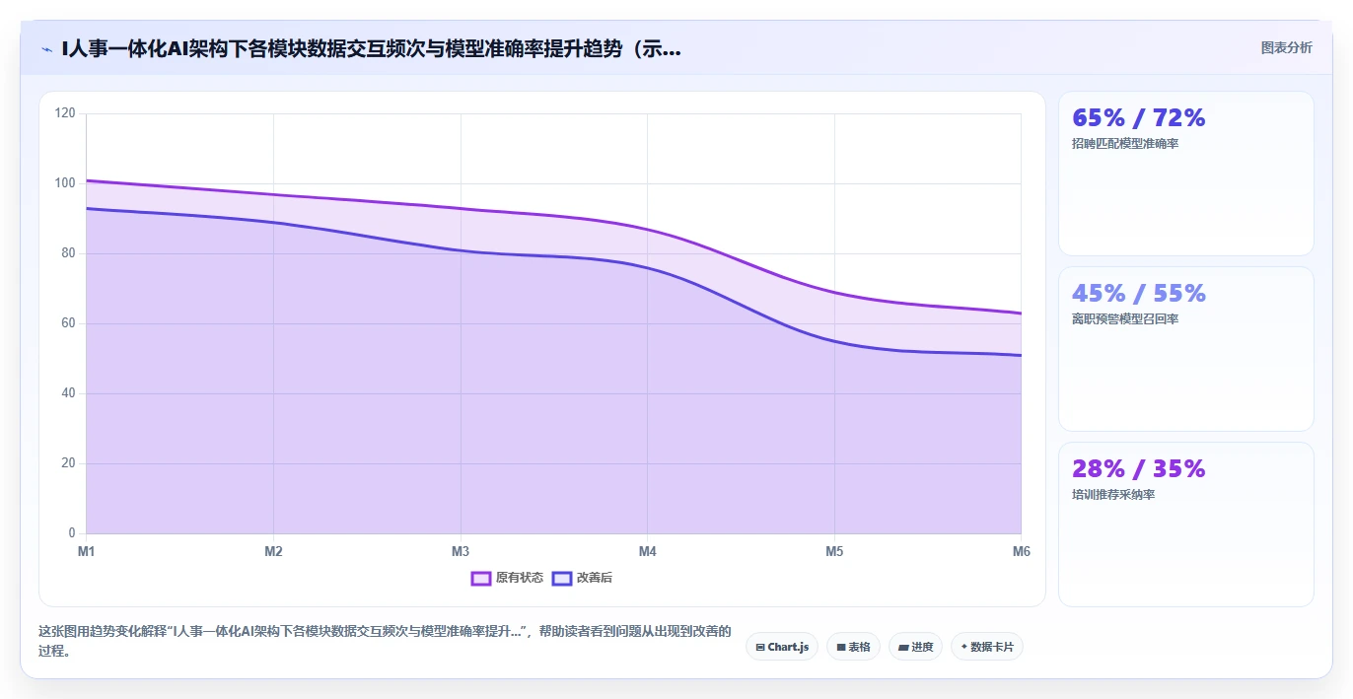1353x699 pixels.
Task: Click the 100 y-axis tick label
Action: pyautogui.click(x=65, y=183)
